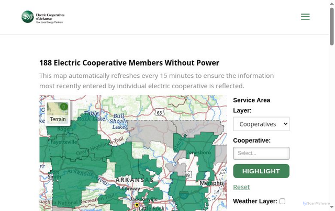335x211 pixels.
Task: Enable the Weather Layer checkbox
Action: pos(282,201)
